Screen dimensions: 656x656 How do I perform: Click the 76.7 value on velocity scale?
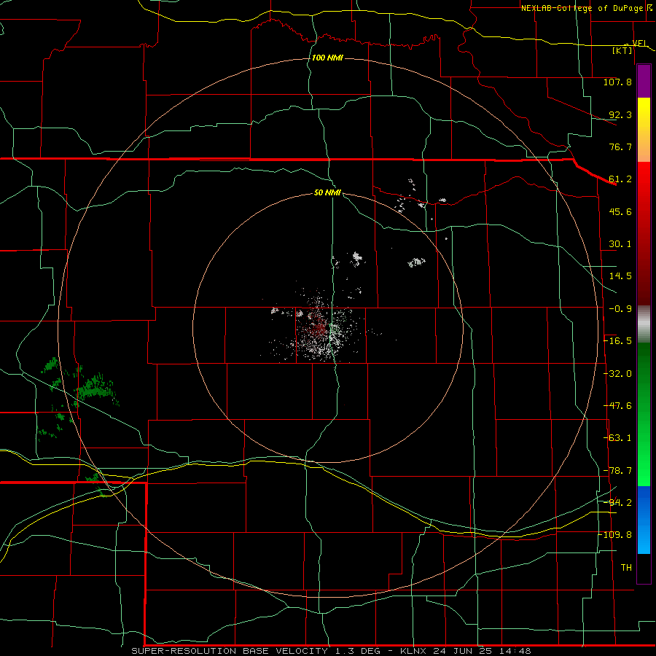[620, 147]
